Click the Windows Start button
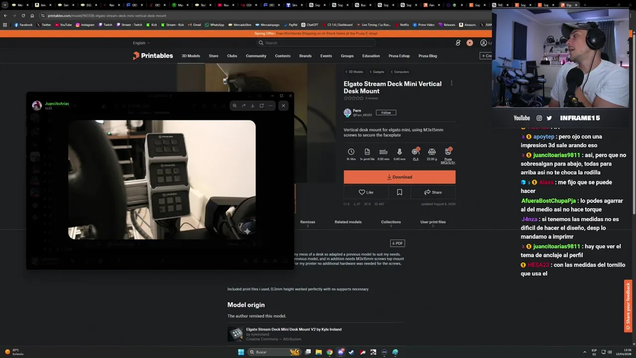 pos(241,352)
